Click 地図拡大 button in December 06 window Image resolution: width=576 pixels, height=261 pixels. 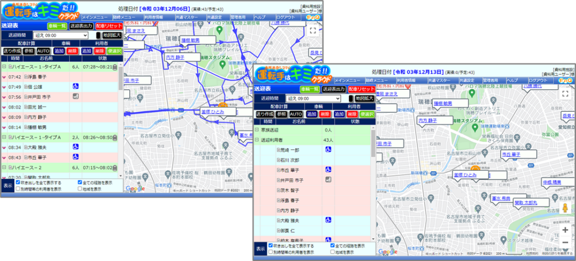pyautogui.click(x=112, y=35)
